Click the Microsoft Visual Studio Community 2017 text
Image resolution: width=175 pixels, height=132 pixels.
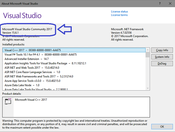[x=27, y=29]
